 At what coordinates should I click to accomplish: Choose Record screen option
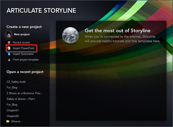click(21, 42)
